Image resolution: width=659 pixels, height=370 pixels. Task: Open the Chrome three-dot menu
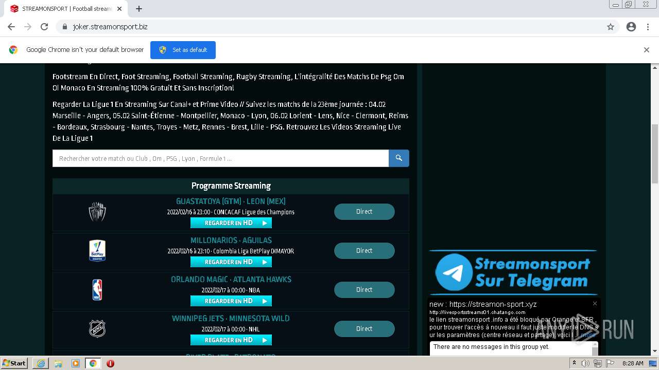(648, 27)
